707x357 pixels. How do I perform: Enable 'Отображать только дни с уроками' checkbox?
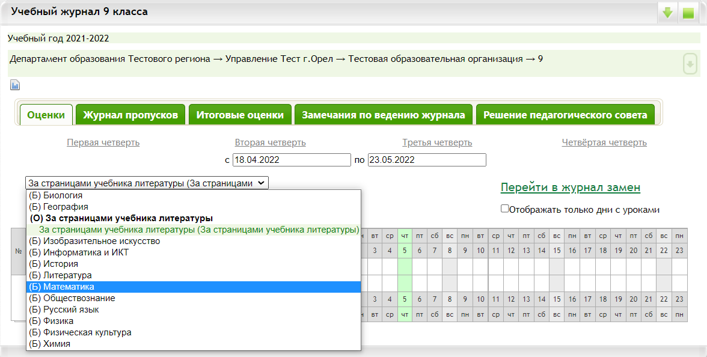[x=505, y=210]
